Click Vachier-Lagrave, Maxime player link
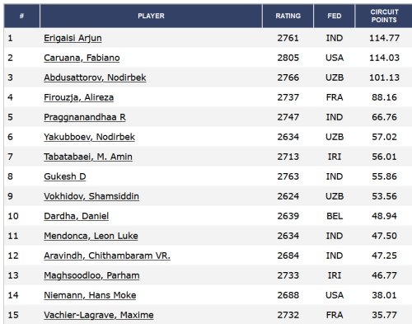 tap(99, 315)
